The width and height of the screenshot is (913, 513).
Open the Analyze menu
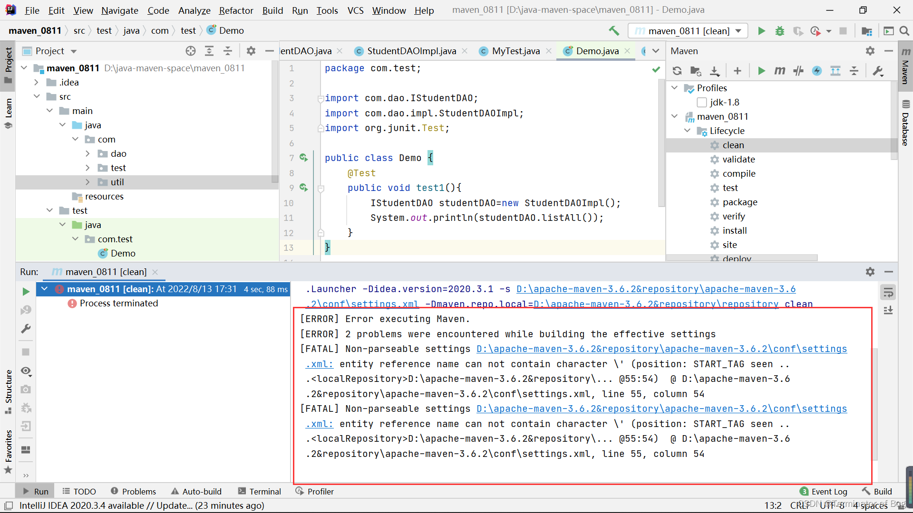(194, 10)
